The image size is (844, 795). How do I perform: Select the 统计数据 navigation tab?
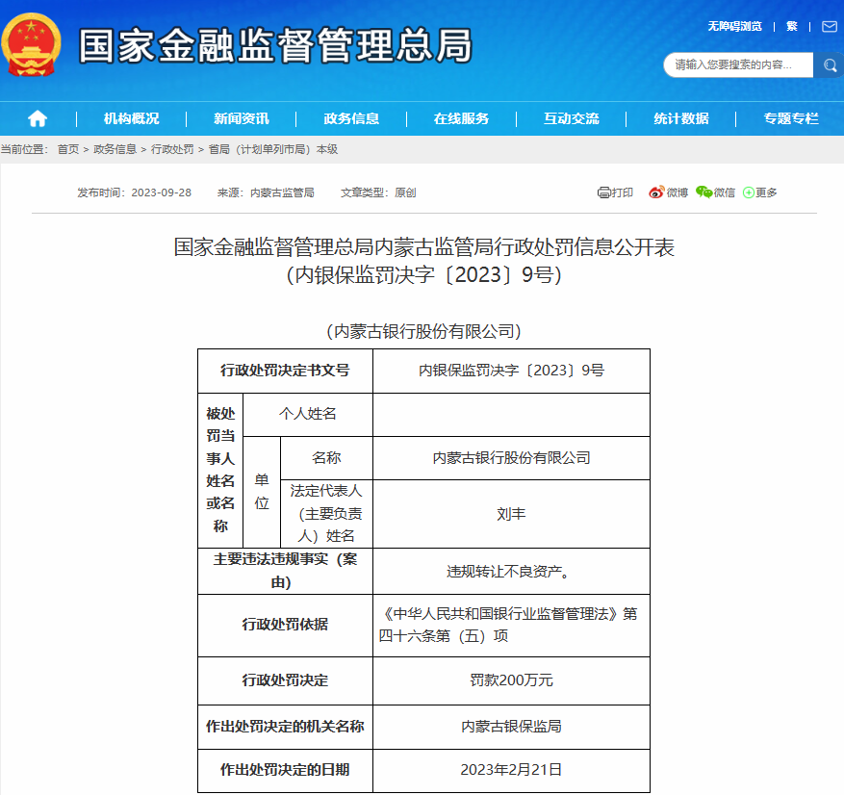click(x=681, y=118)
